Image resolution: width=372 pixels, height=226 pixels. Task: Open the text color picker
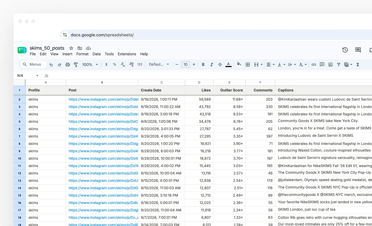click(228, 65)
